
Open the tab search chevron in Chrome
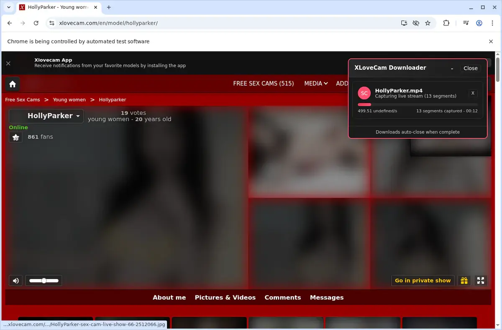pyautogui.click(x=9, y=7)
